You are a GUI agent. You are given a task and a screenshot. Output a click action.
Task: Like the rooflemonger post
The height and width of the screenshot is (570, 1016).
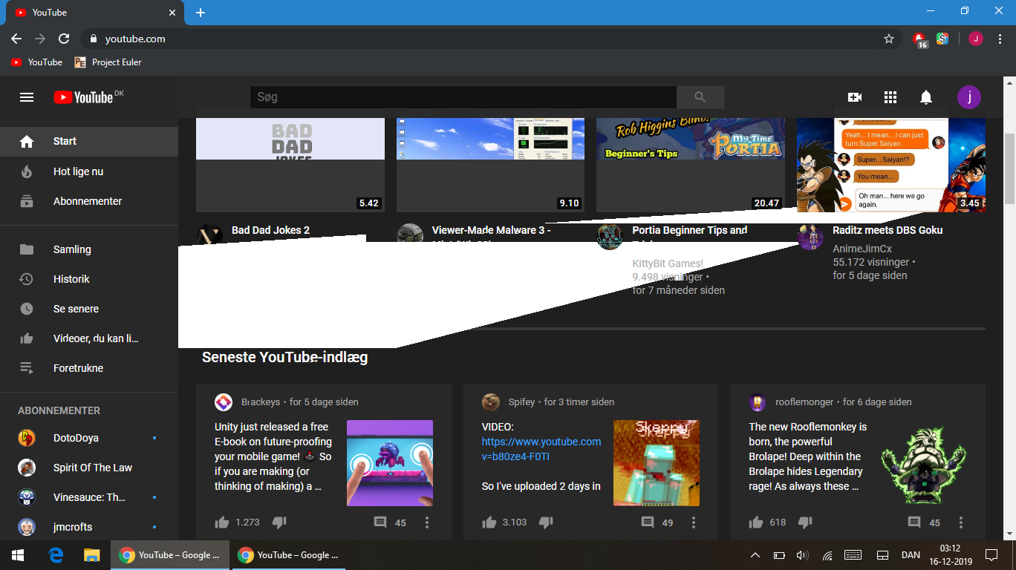(x=756, y=522)
